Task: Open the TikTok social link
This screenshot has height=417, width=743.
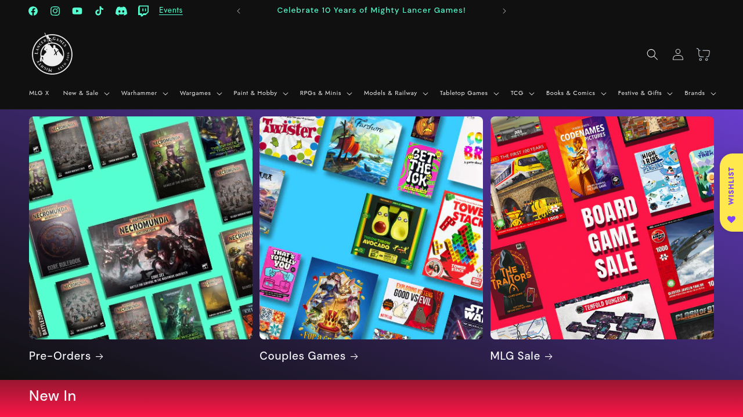Action: pyautogui.click(x=99, y=11)
